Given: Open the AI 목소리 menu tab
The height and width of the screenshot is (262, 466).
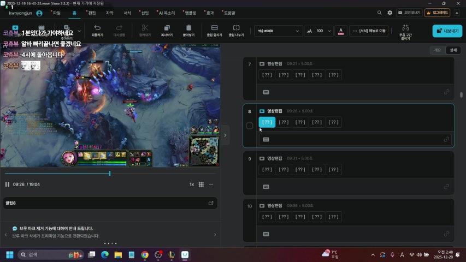Looking at the screenshot, I should click(x=167, y=13).
